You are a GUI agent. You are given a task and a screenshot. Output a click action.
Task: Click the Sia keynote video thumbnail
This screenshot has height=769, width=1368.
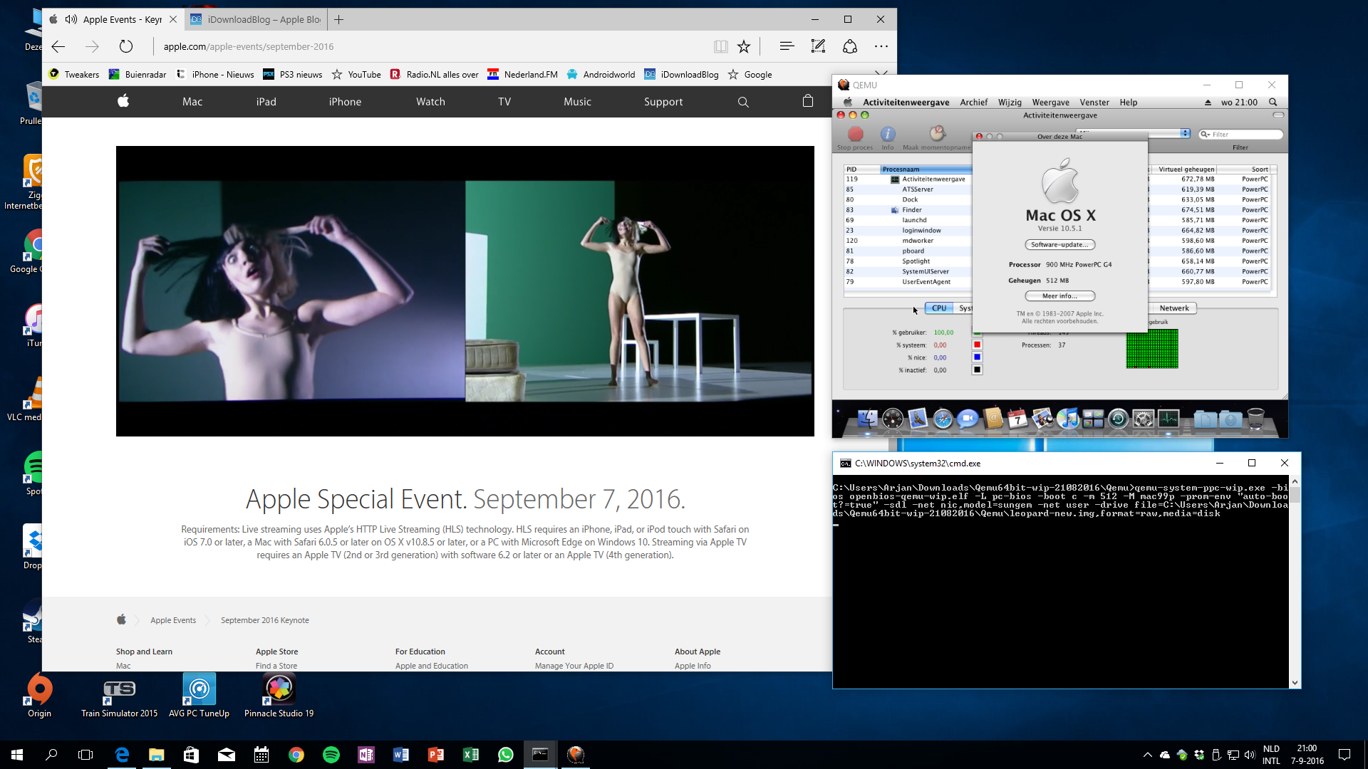pos(465,291)
